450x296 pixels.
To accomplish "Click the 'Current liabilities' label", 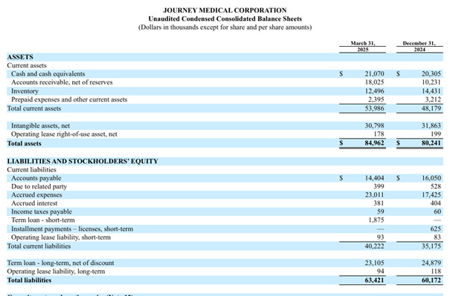I will click(31, 170).
